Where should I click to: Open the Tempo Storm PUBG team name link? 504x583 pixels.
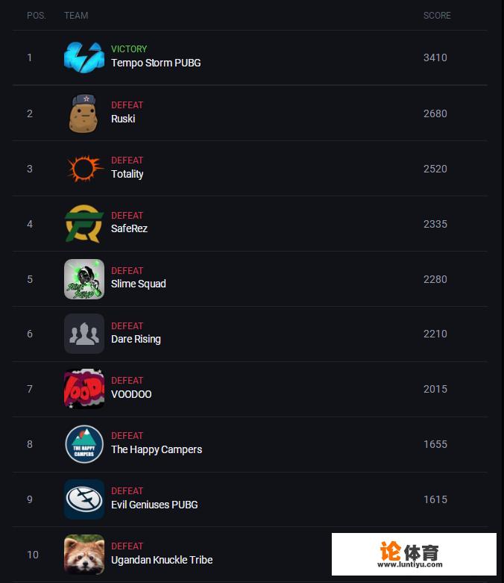click(156, 63)
